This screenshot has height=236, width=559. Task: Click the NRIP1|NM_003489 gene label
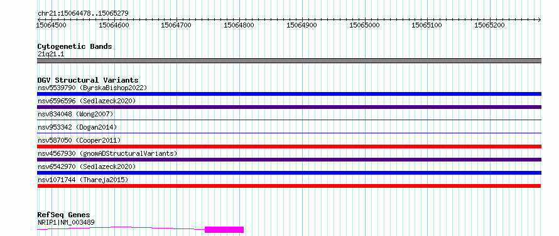(66, 222)
